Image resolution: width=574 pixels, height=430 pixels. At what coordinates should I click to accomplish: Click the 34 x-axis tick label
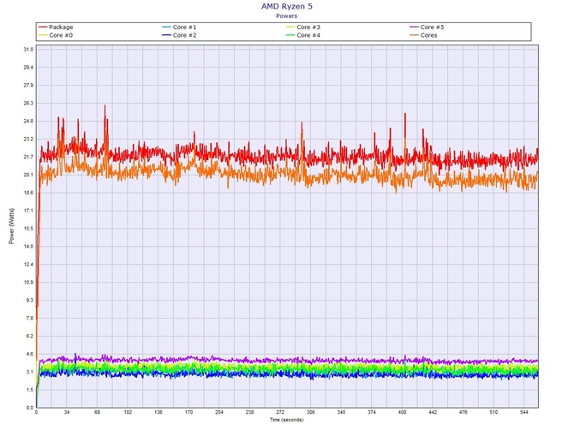point(67,412)
